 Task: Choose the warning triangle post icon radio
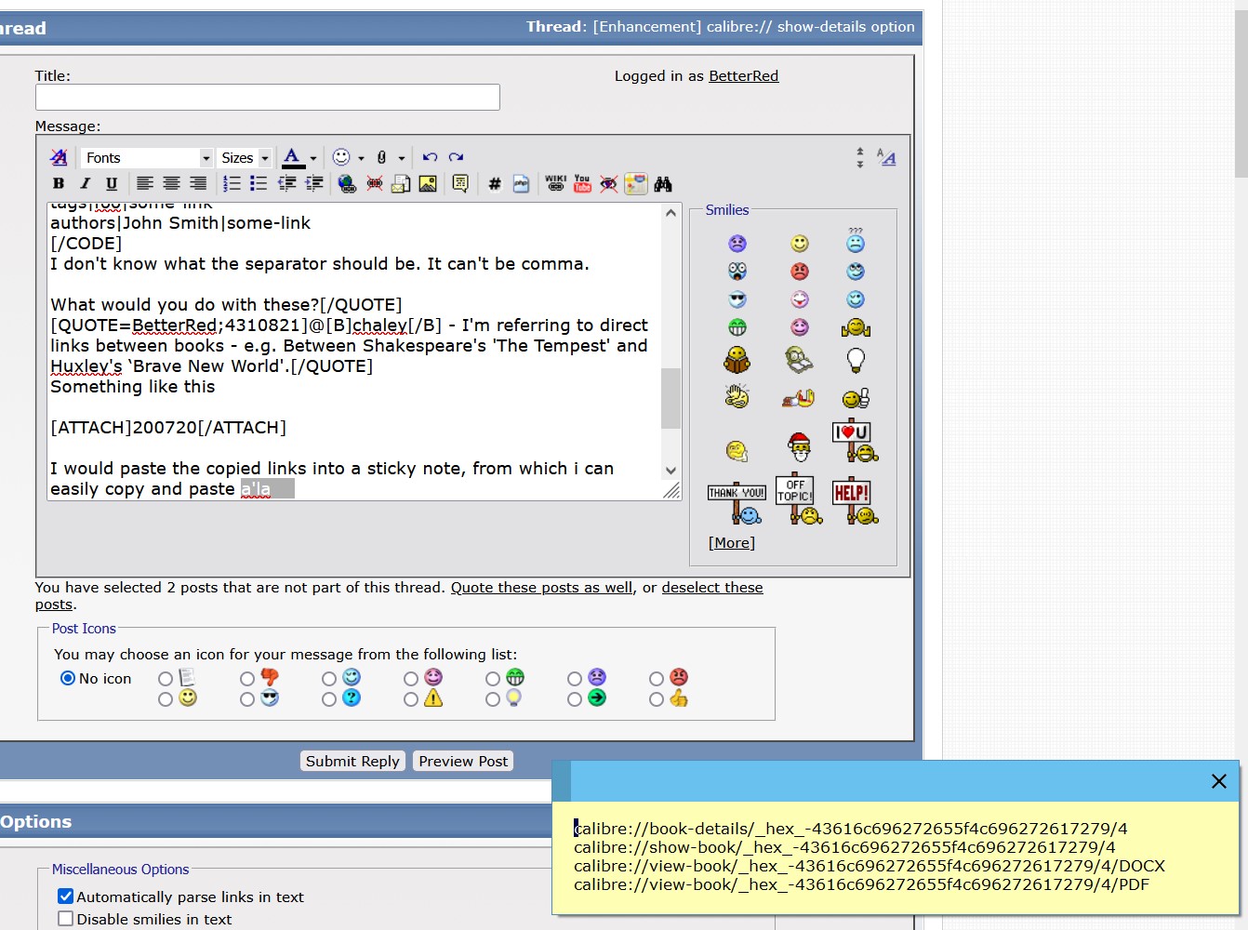411,699
